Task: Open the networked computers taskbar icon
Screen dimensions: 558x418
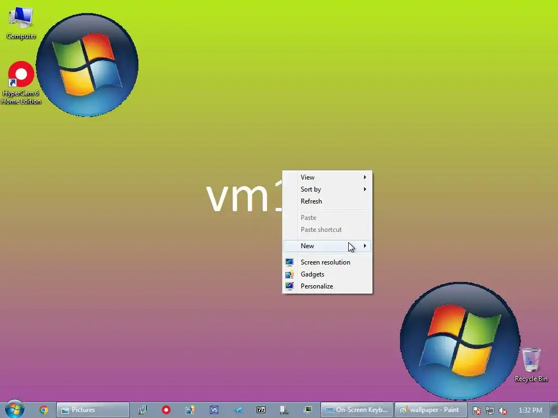Action: pos(143,410)
